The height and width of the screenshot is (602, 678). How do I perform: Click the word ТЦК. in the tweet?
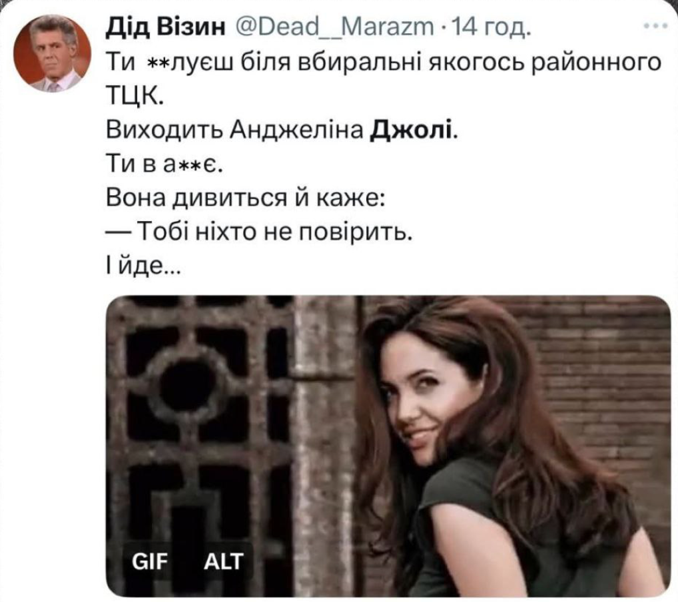(x=135, y=96)
